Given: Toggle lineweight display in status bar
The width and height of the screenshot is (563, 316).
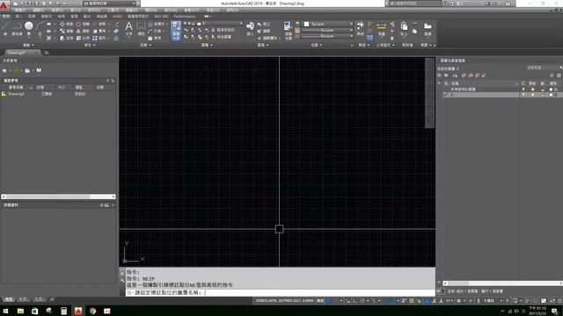Looking at the screenshot, I should [404, 301].
